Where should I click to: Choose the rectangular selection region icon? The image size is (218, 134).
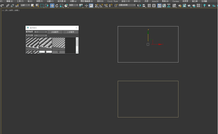click(x=42, y=6)
